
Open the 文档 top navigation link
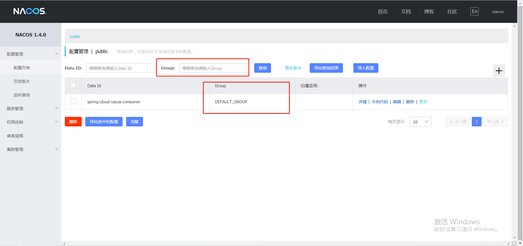pyautogui.click(x=406, y=11)
